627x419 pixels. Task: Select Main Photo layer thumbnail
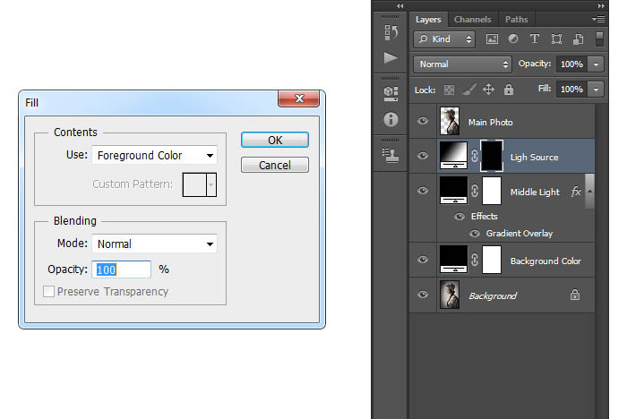click(450, 121)
